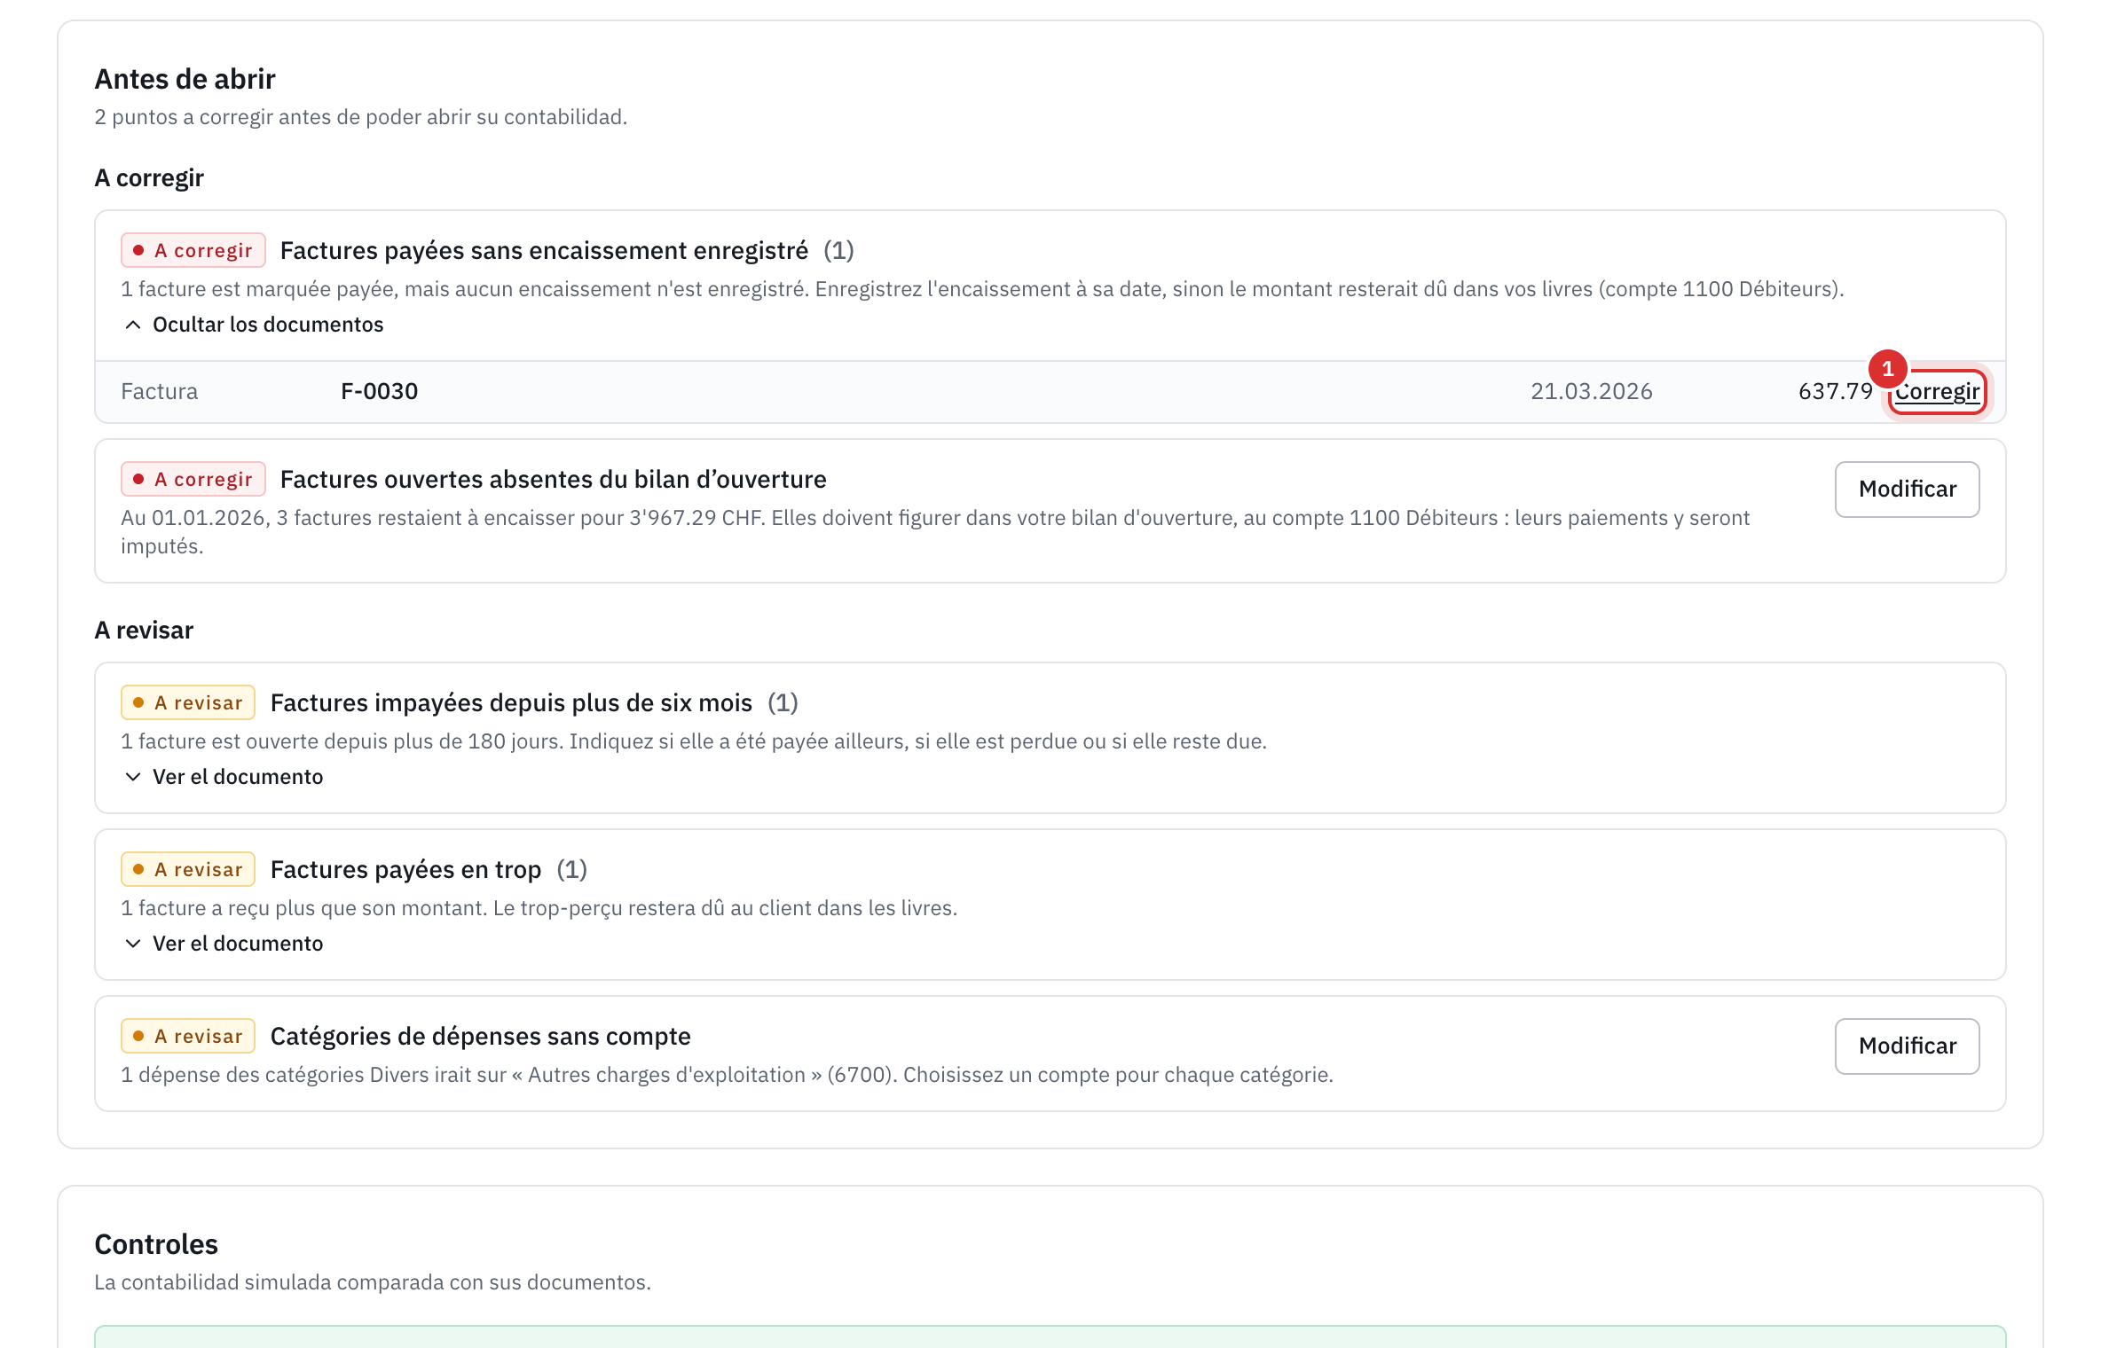Click the 'Factura' label in document row
Screen dimensions: 2101x1348
click(x=160, y=391)
